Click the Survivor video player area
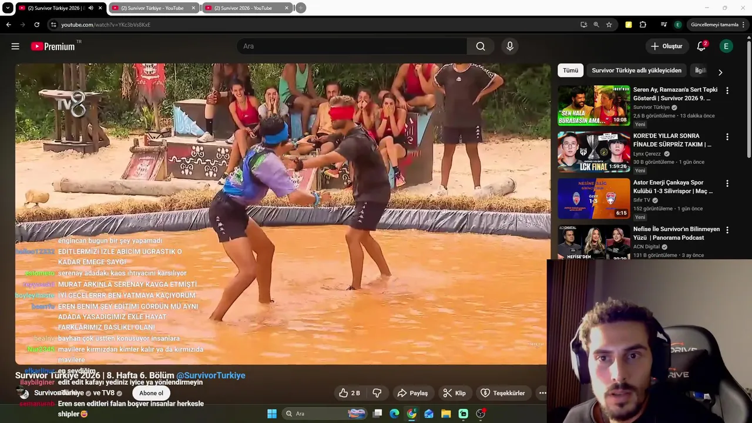This screenshot has height=423, width=752. tap(283, 214)
